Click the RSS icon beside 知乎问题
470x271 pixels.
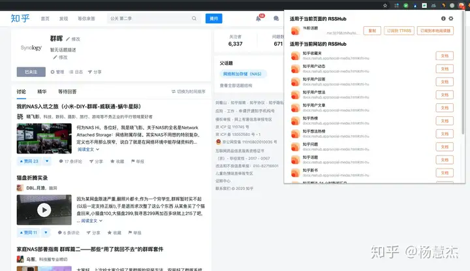295,147
